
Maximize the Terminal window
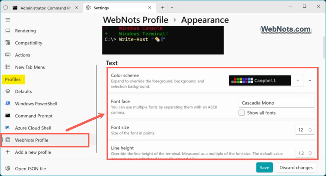pyautogui.click(x=304, y=6)
